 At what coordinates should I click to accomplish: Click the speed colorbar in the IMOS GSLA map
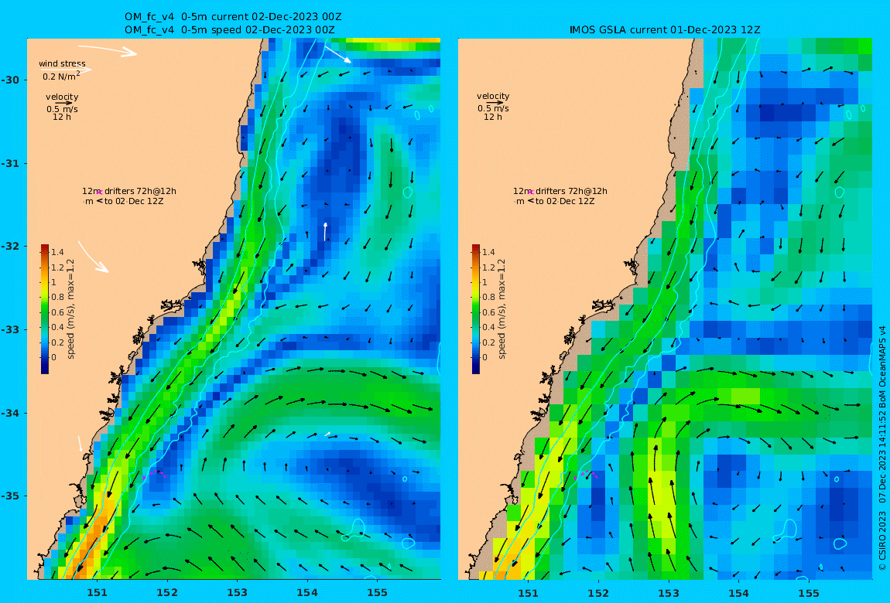[476, 309]
